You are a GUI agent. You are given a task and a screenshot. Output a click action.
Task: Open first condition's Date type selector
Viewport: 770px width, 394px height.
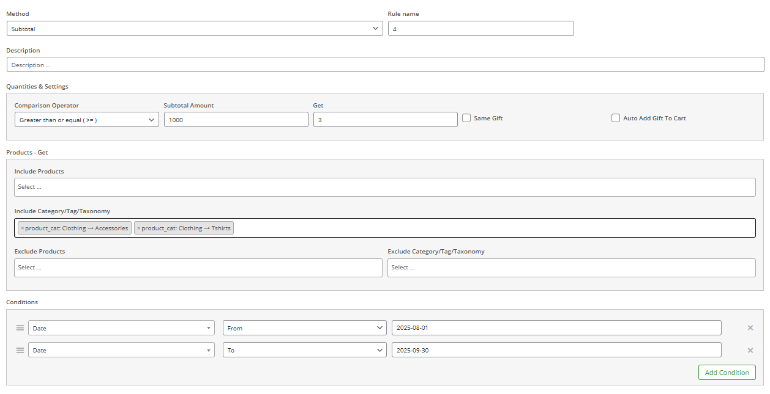[121, 328]
